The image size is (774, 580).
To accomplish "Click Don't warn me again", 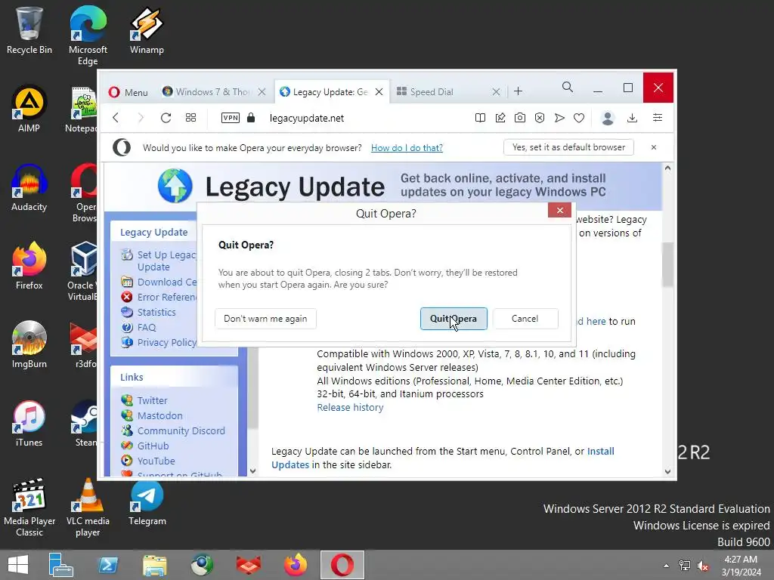I will (265, 319).
